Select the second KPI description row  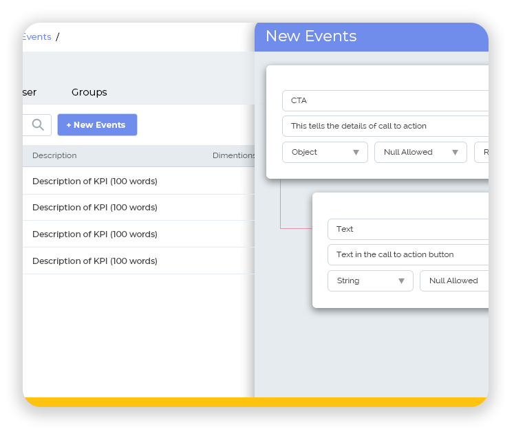(95, 208)
